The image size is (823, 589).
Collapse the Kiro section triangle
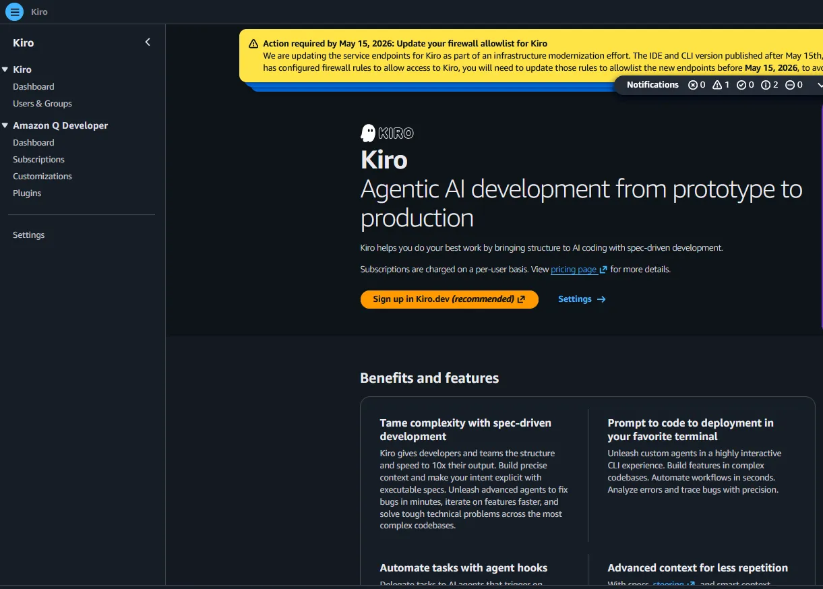click(5, 69)
